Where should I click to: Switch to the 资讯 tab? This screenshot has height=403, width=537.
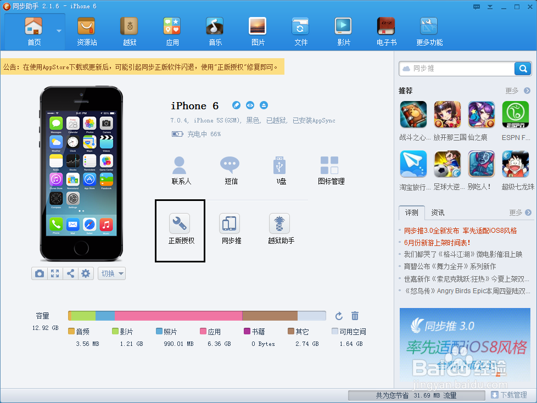[437, 212]
